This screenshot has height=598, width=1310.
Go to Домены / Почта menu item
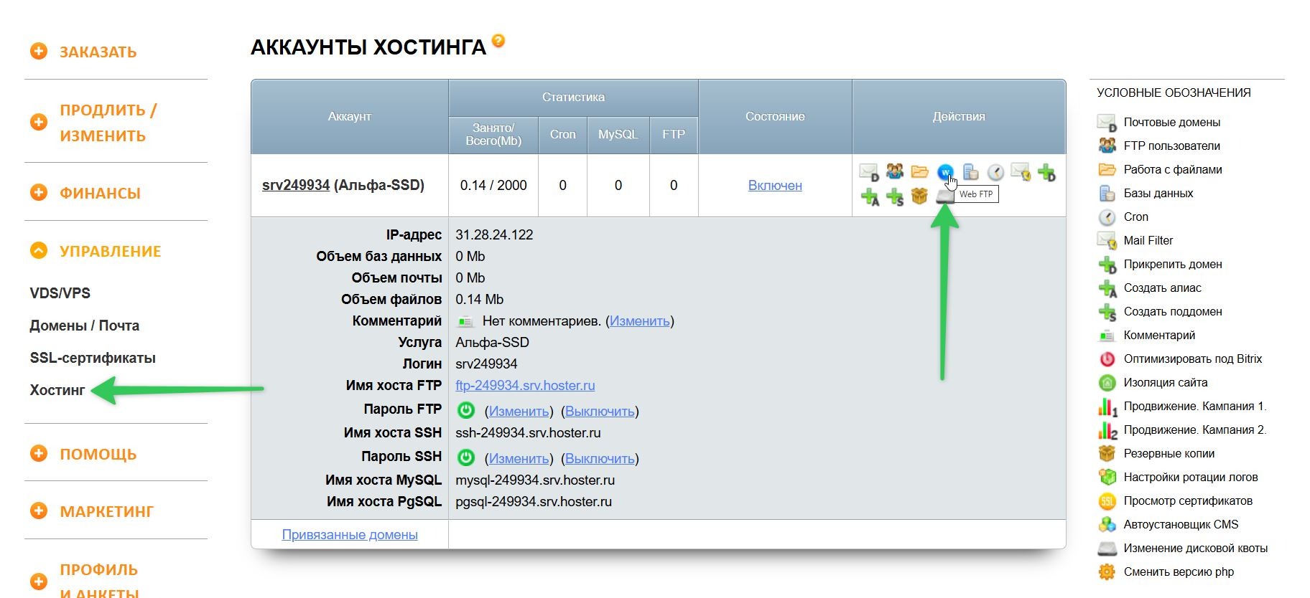pos(85,326)
